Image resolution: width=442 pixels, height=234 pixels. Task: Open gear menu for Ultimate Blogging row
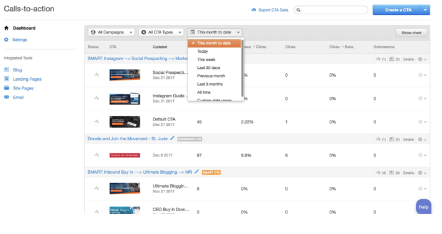(422, 188)
